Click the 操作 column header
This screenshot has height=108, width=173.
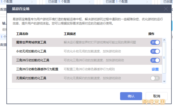coord(151,34)
